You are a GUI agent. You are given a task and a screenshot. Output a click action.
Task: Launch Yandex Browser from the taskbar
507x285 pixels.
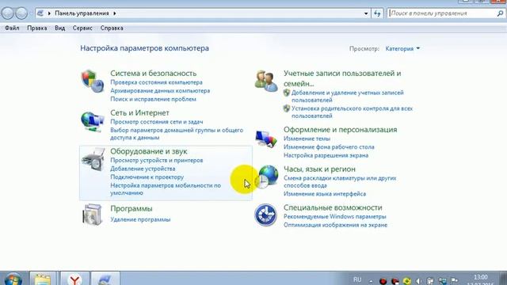point(74,279)
